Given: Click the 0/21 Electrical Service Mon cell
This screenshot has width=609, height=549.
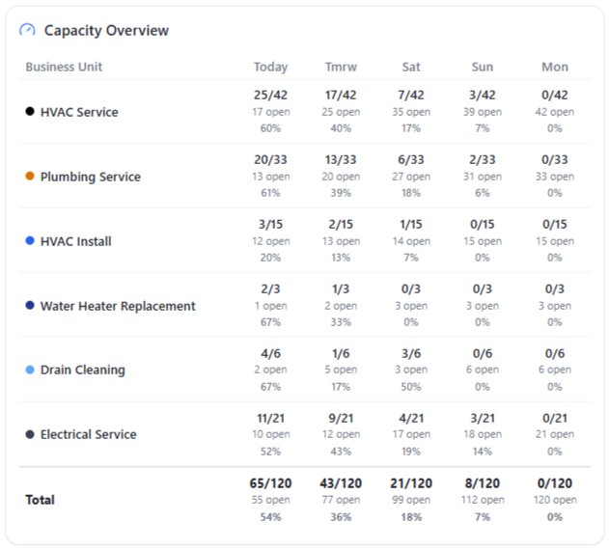Looking at the screenshot, I should pyautogui.click(x=555, y=434).
